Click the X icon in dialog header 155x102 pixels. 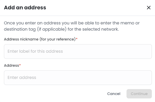tap(148, 8)
